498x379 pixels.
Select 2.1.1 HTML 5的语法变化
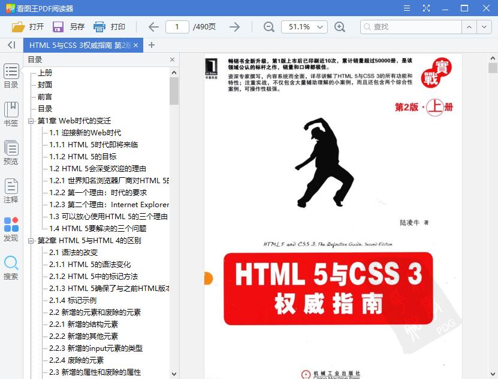click(x=90, y=265)
